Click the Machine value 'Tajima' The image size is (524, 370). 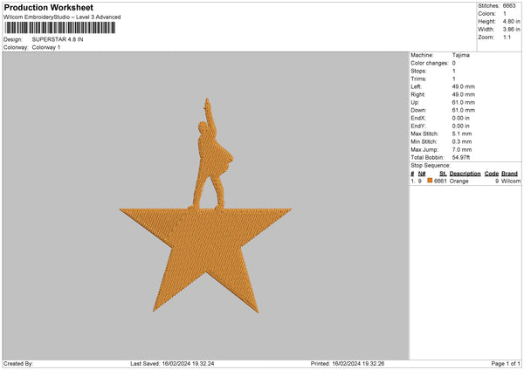(461, 55)
